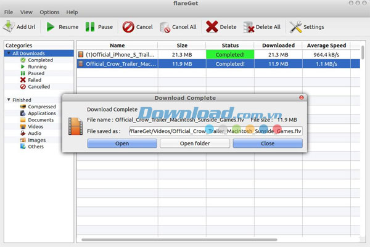370x247 pixels.
Task: Click the green Completed! status cell
Action: coord(230,54)
